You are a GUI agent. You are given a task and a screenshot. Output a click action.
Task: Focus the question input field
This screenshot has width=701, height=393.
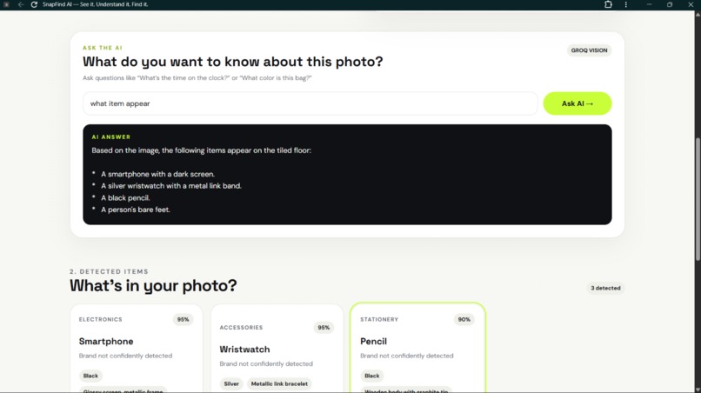[310, 103]
